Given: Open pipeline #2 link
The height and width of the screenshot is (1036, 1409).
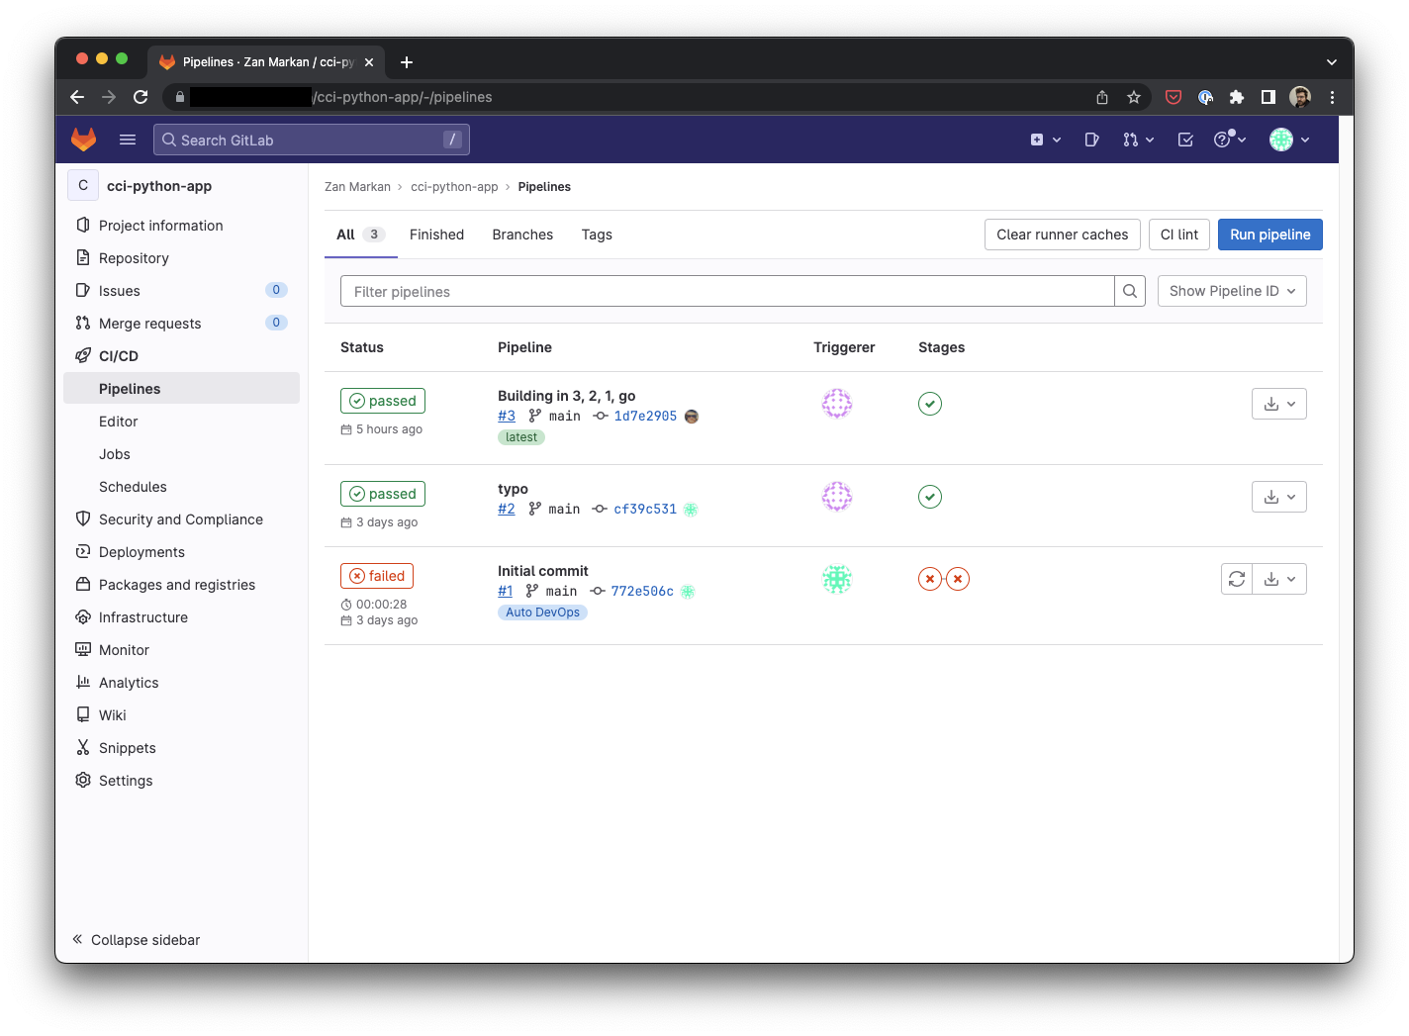Looking at the screenshot, I should pos(507,509).
